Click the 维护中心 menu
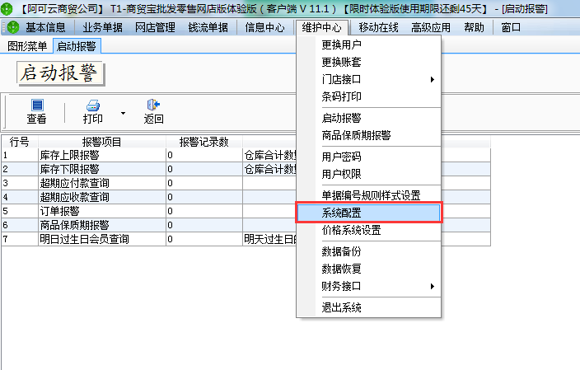This screenshot has height=370, width=580. pos(322,27)
